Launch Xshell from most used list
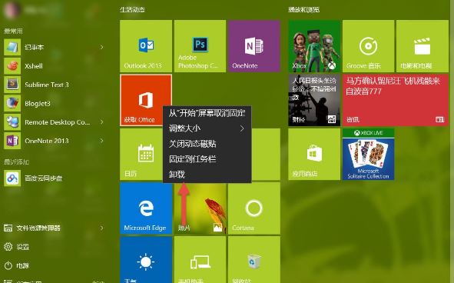 coord(55,66)
